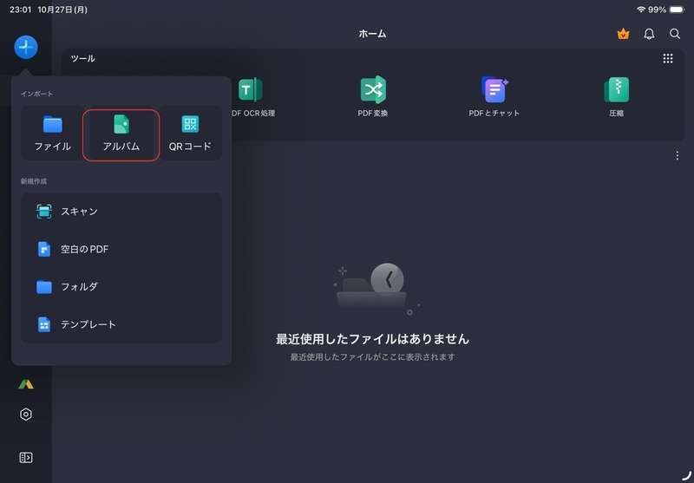Show all tools grid icon
Screen dimensions: 694x483
(668, 58)
